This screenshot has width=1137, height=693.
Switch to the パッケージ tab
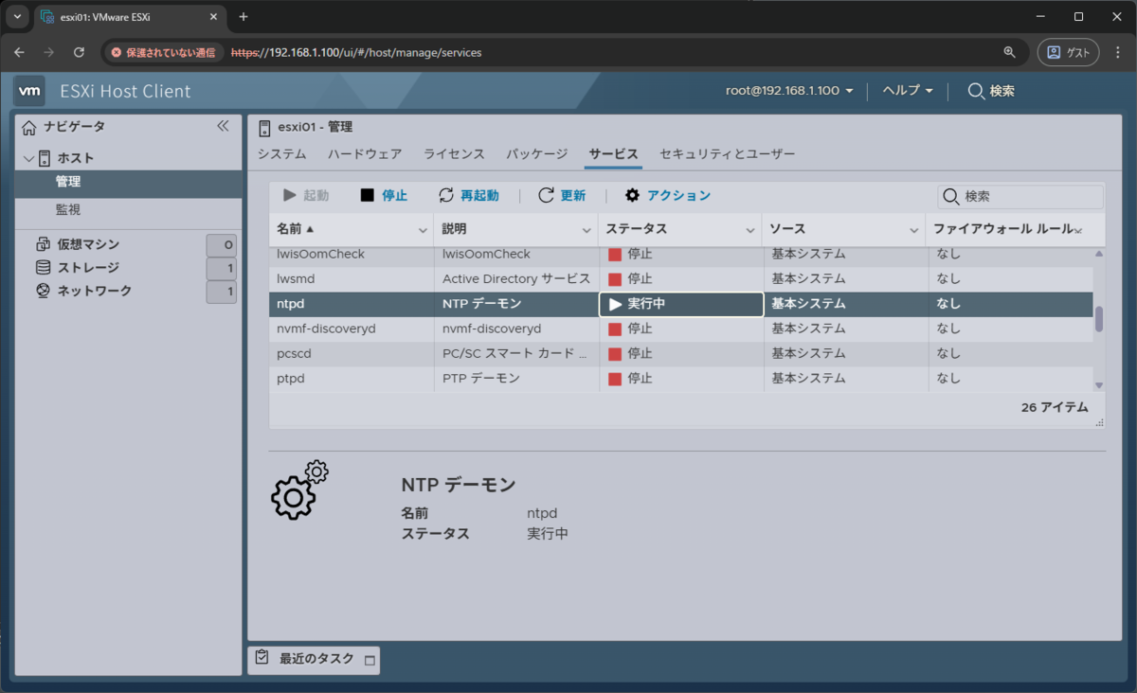click(x=536, y=153)
